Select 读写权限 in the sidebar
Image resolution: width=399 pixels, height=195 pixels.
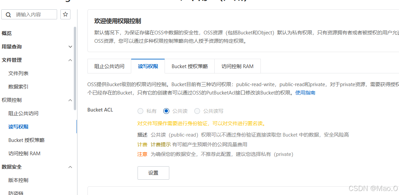click(x=18, y=127)
